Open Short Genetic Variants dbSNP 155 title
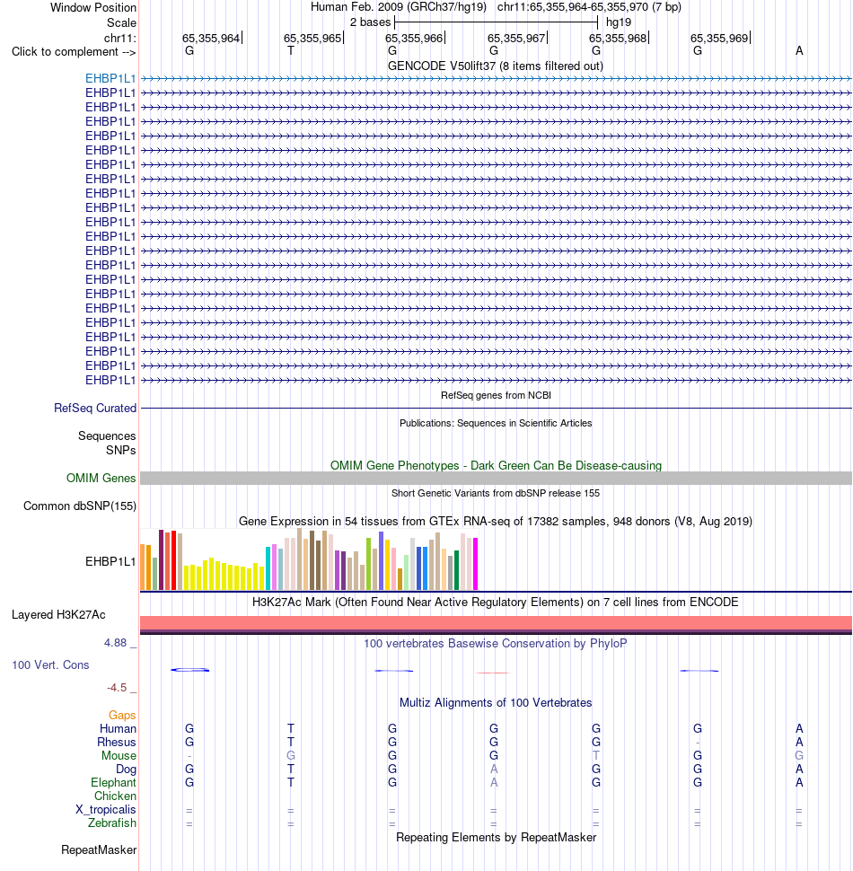 pos(496,493)
